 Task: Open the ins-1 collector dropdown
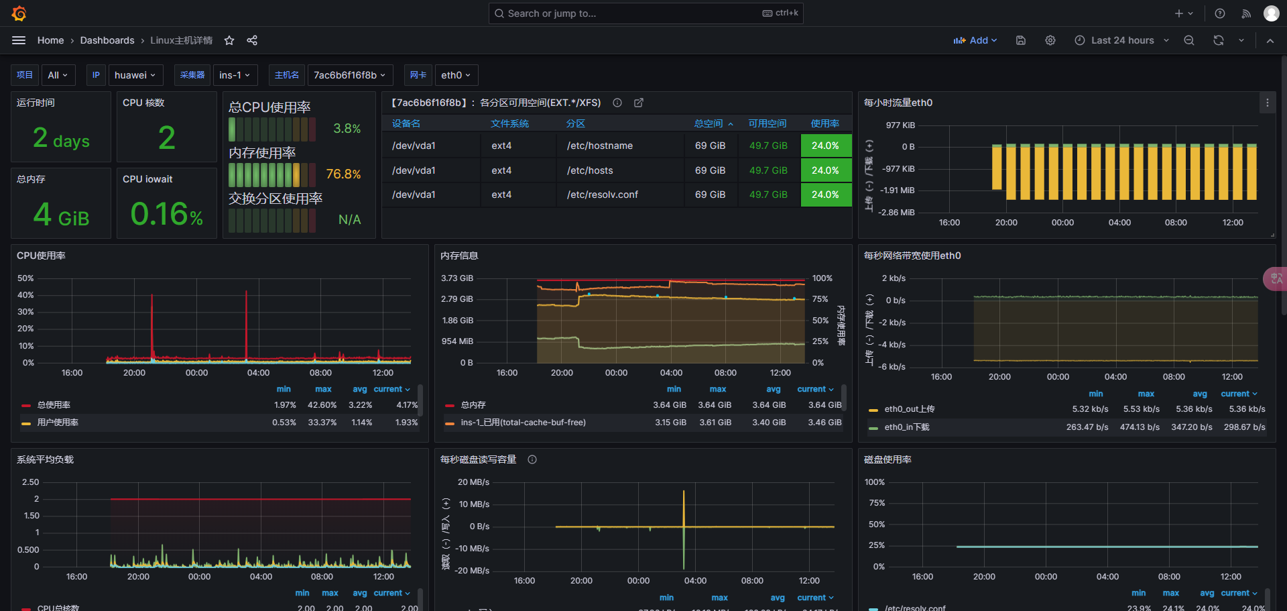pyautogui.click(x=235, y=75)
